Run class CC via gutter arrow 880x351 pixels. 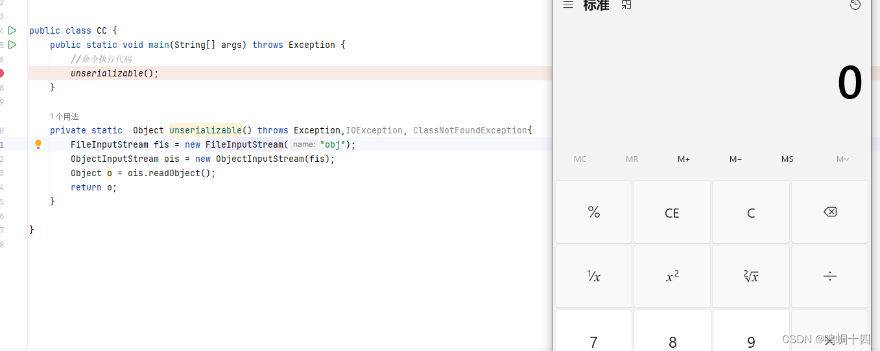(x=12, y=30)
